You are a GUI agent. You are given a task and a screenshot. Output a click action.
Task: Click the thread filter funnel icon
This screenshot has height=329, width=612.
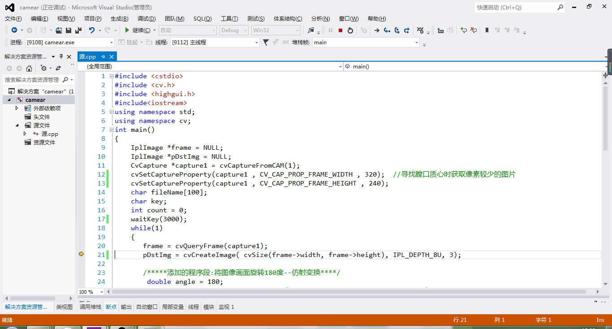(x=266, y=42)
